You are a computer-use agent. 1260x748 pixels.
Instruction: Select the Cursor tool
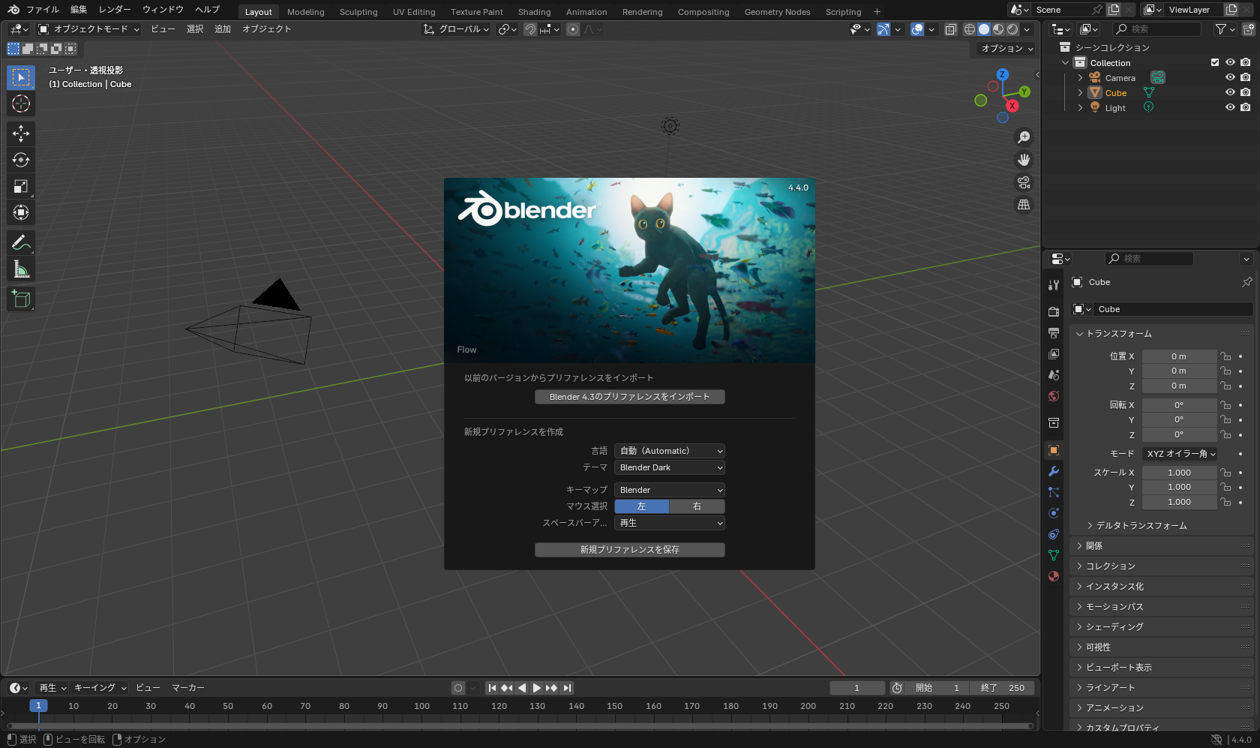pyautogui.click(x=20, y=104)
